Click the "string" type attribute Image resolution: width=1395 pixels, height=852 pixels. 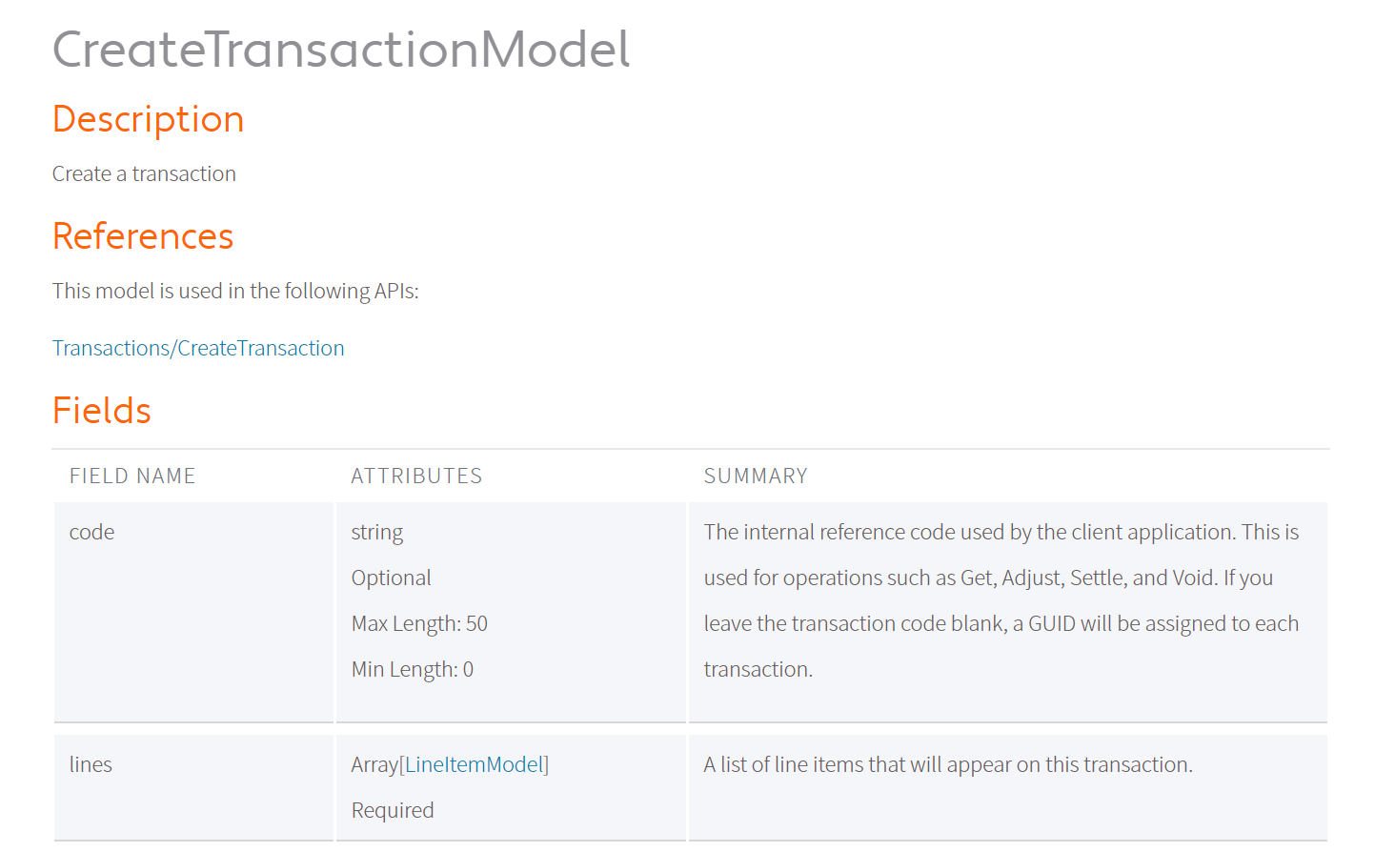(377, 533)
